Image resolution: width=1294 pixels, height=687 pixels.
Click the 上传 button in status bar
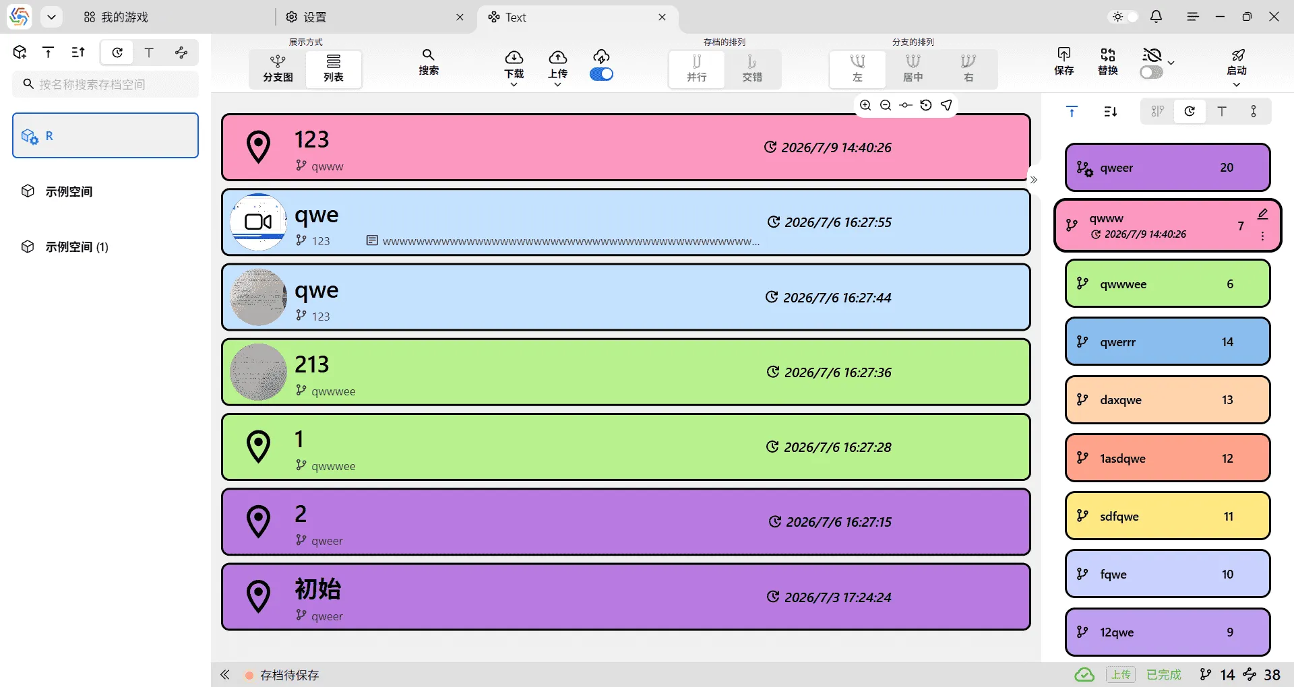tap(1121, 674)
